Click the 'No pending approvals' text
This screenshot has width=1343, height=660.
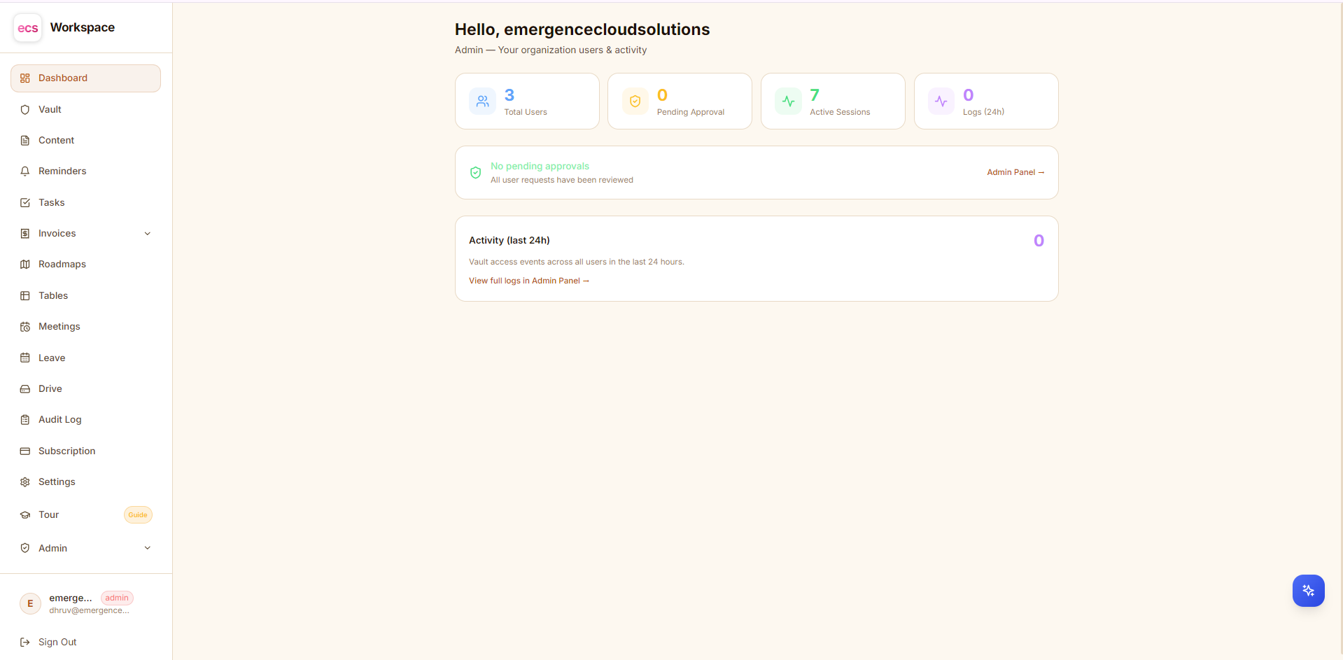point(540,167)
